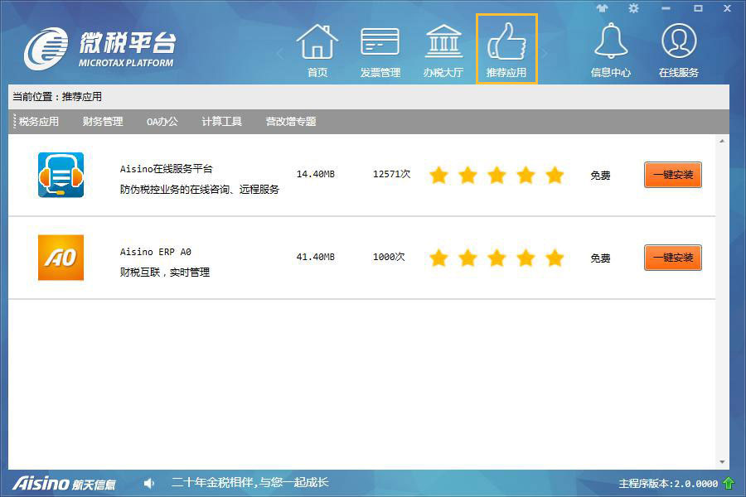Expand the left navigation chevron arrow
This screenshot has height=497, width=746.
coord(280,52)
